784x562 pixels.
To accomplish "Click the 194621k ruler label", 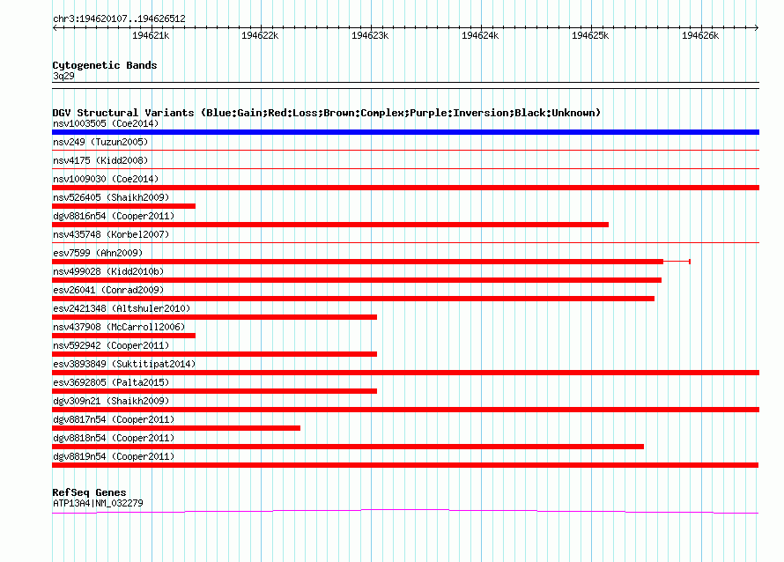I will pyautogui.click(x=151, y=35).
